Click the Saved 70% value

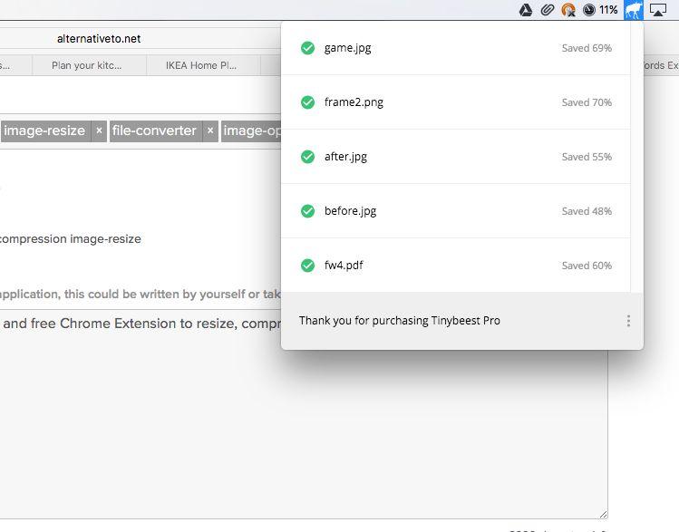587,102
